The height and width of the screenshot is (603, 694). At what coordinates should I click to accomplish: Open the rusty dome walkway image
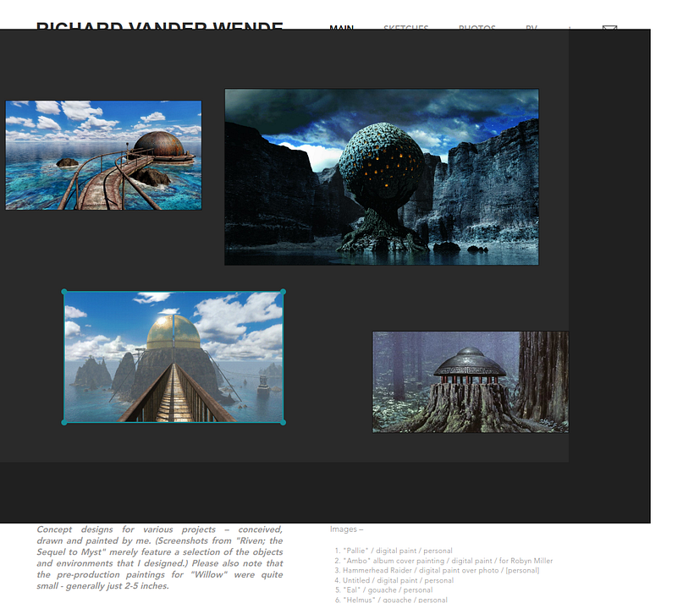(x=103, y=155)
